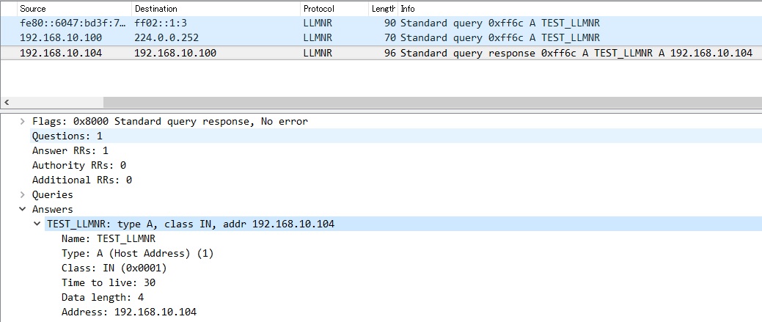Collapse the Answers section arrow

click(23, 209)
